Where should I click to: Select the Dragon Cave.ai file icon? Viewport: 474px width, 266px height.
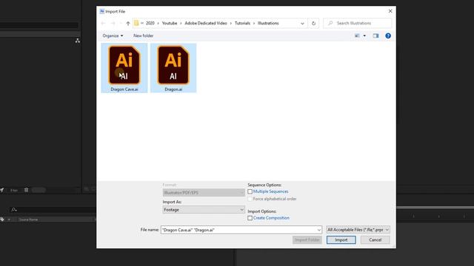(x=124, y=65)
